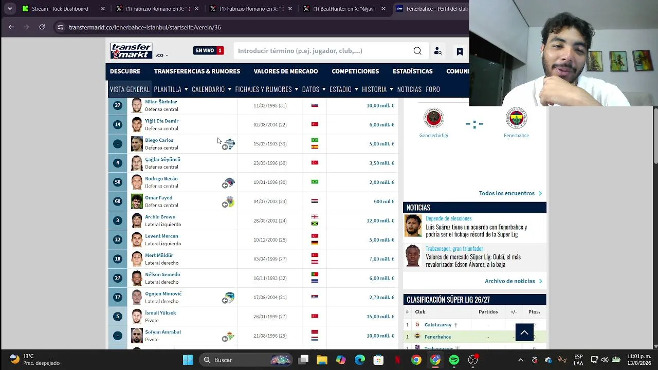
Task: Open the bookmark icon in the Transfermarkt header
Action: [x=460, y=51]
